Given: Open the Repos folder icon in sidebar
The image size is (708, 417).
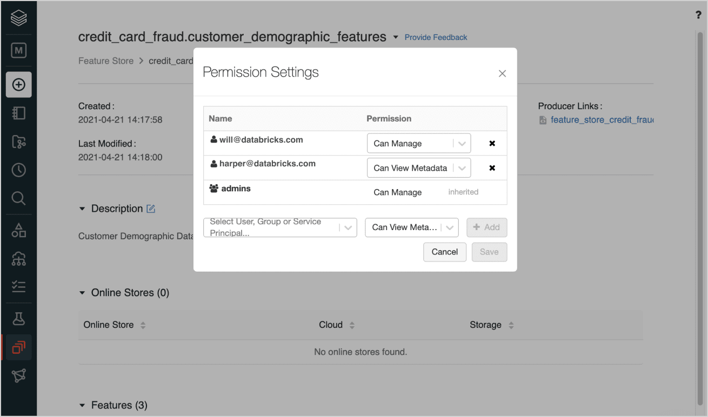Looking at the screenshot, I should pyautogui.click(x=18, y=142).
